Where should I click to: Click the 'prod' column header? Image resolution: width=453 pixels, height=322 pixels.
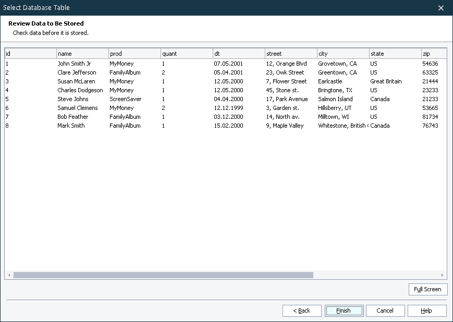134,54
